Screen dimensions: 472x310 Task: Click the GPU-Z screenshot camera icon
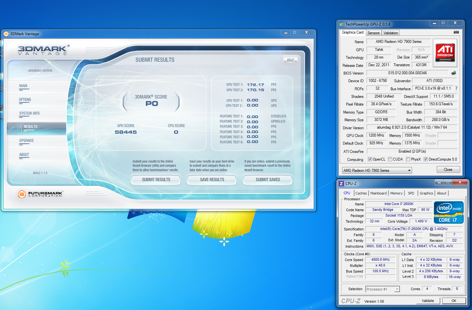[456, 32]
